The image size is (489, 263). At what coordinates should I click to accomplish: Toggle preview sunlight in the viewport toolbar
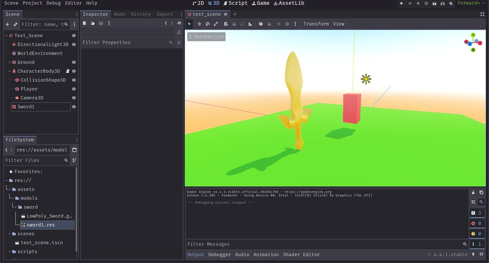point(279,24)
